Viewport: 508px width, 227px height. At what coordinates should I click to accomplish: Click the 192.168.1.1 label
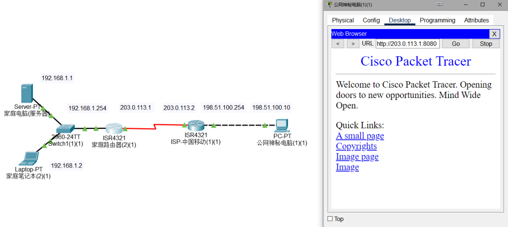click(57, 78)
